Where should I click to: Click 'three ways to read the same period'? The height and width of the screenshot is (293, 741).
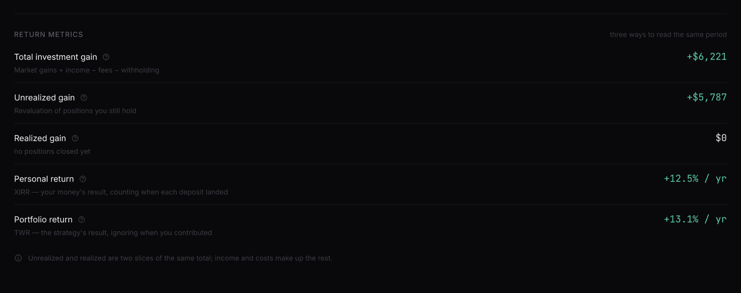(668, 35)
